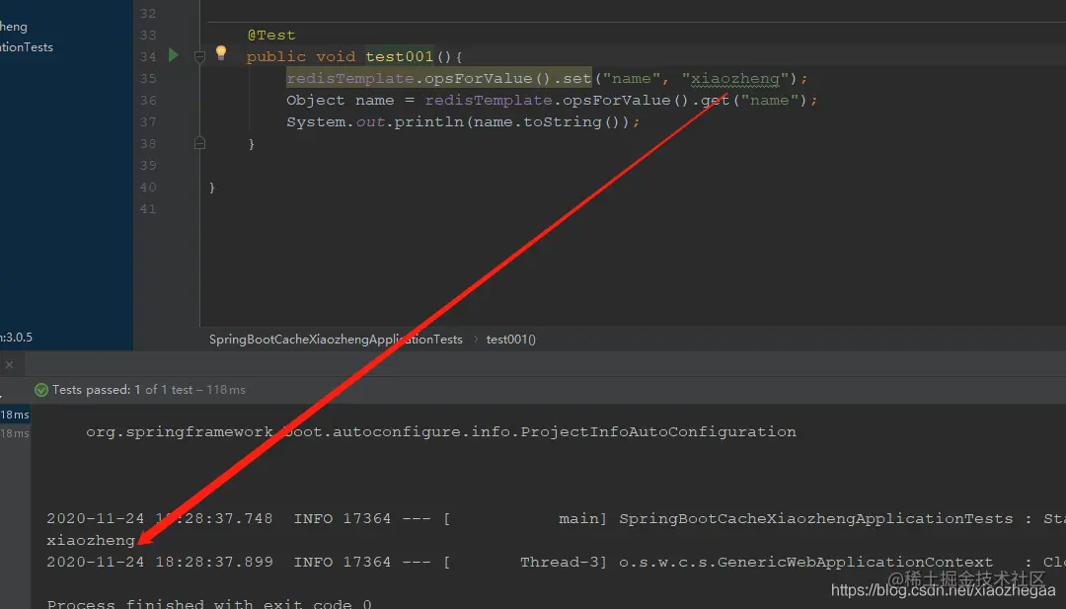
Task: Click the green tests passed checkmark icon
Action: pos(41,390)
